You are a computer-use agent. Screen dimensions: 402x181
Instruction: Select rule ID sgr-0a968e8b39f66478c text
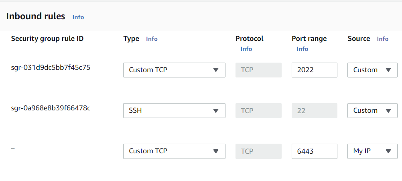[x=51, y=108]
